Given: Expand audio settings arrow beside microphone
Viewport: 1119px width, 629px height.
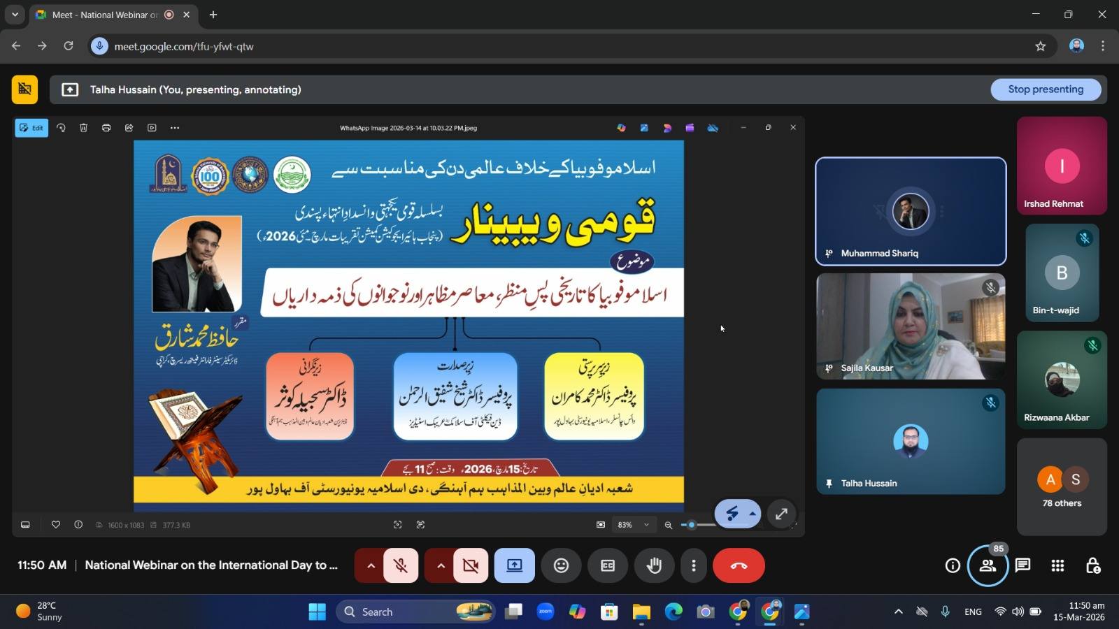Looking at the screenshot, I should [x=371, y=565].
